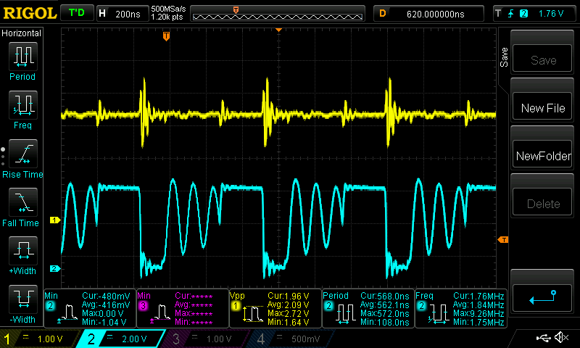This screenshot has height=348, width=580.
Task: Select the Fall Time measurement icon
Action: pos(23,202)
